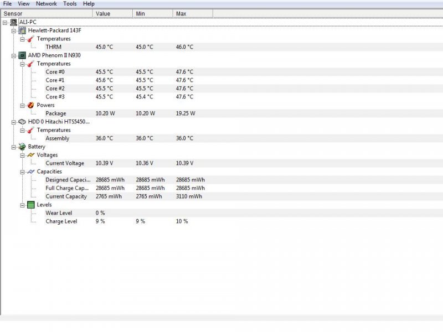The width and height of the screenshot is (443, 332).
Task: Click the Battery label
Action: point(37,147)
